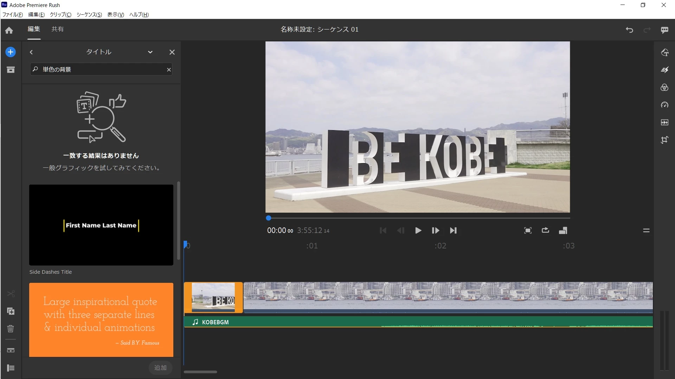Click the blue add media plus button
This screenshot has height=379, width=675.
[11, 52]
